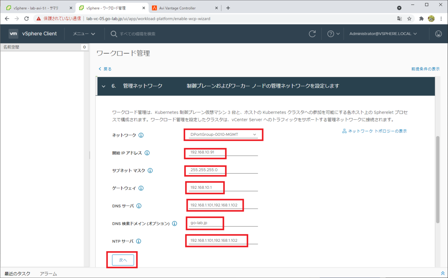Refresh the vSphere Client using the refresh icon
This screenshot has height=278, width=448.
pyautogui.click(x=312, y=34)
